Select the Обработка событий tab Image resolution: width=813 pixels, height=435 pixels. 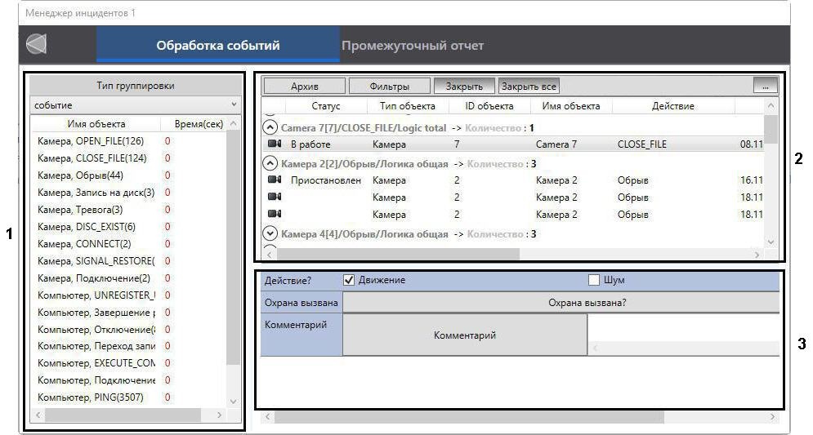click(x=218, y=45)
